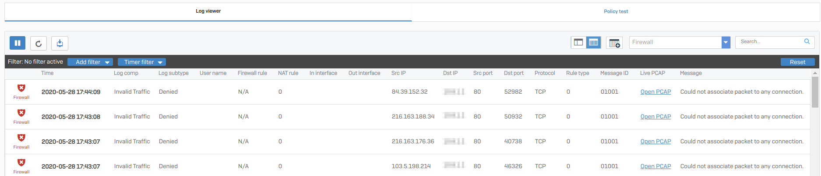Click into the Search input field
The width and height of the screenshot is (821, 176).
[x=769, y=42]
